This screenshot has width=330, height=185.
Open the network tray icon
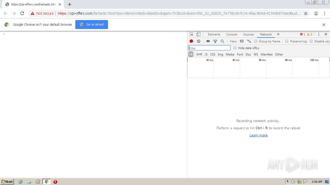coord(299,182)
